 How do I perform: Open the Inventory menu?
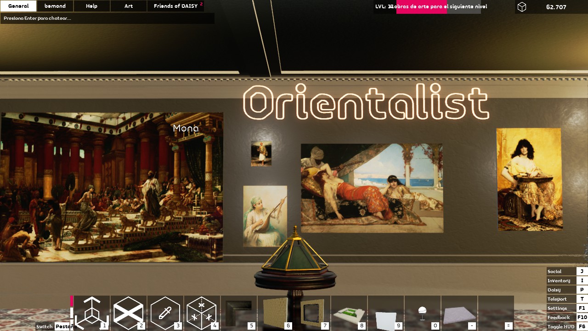567,280
